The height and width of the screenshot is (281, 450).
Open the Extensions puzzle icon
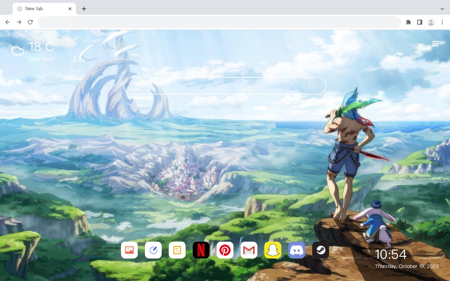point(408,22)
